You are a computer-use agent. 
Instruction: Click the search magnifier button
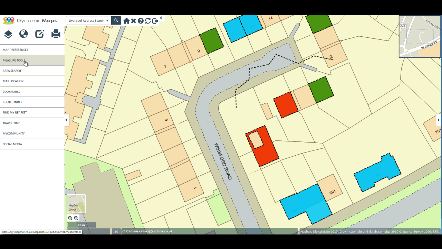pos(116,20)
